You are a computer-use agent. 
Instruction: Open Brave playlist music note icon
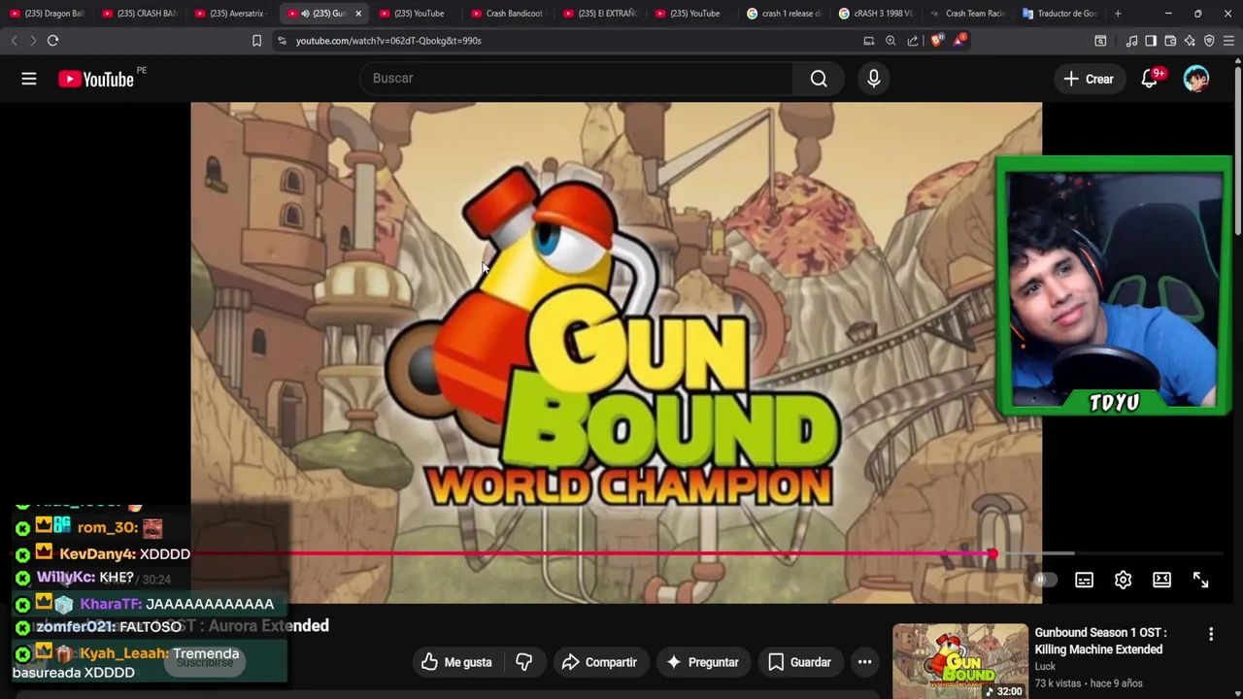[x=1131, y=41]
